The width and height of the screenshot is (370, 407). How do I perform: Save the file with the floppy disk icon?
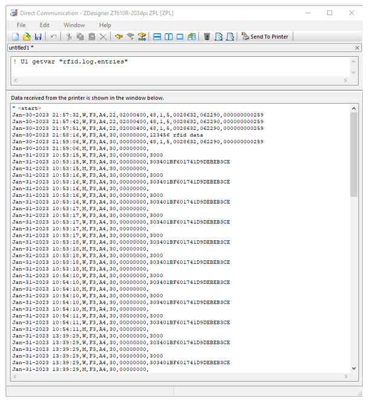37,37
